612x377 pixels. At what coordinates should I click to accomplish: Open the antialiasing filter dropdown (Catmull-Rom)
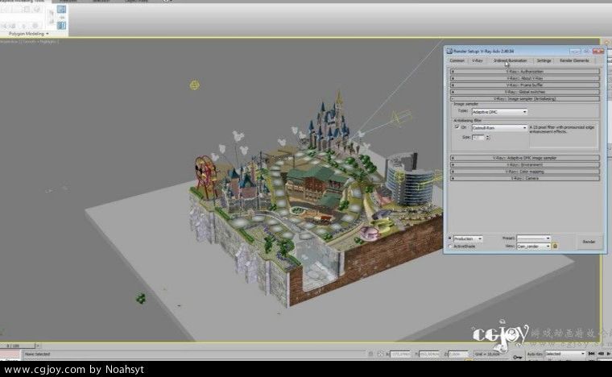click(499, 127)
